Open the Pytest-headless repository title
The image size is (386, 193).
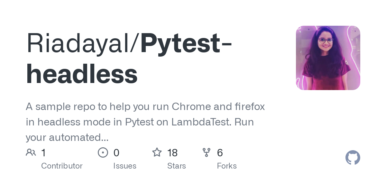coord(129,59)
